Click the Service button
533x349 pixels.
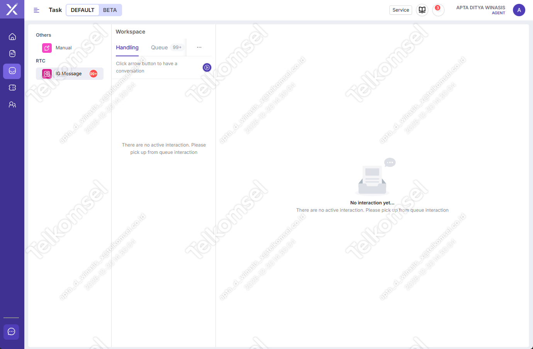coord(401,10)
